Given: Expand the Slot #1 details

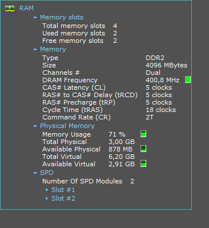Looking at the screenshot, I should point(47,190).
